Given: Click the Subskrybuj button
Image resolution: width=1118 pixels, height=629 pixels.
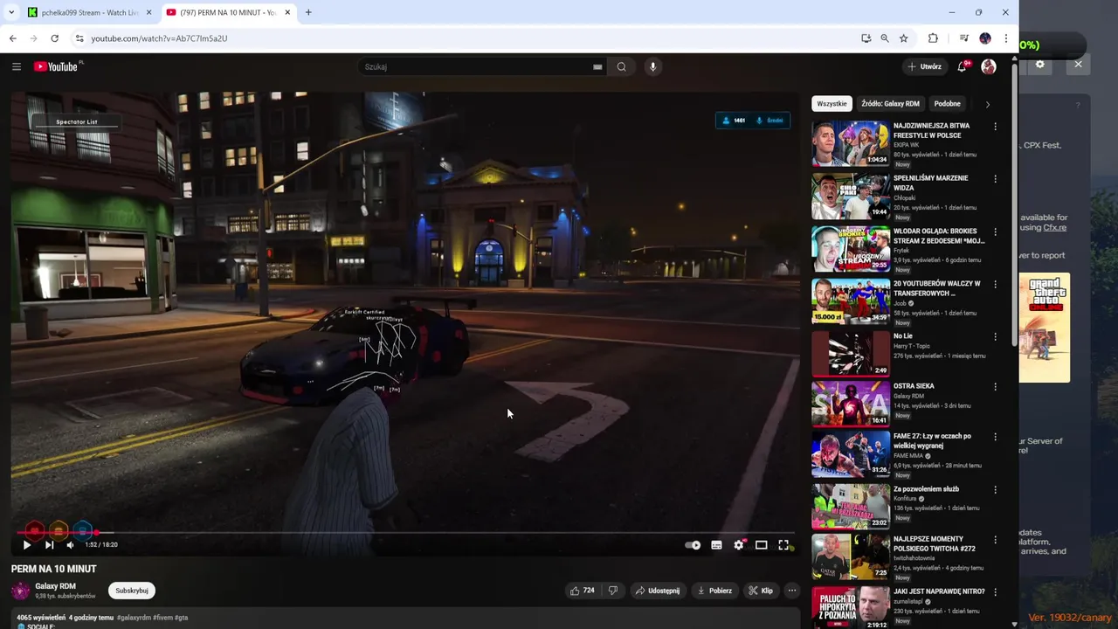Looking at the screenshot, I should click(x=132, y=591).
